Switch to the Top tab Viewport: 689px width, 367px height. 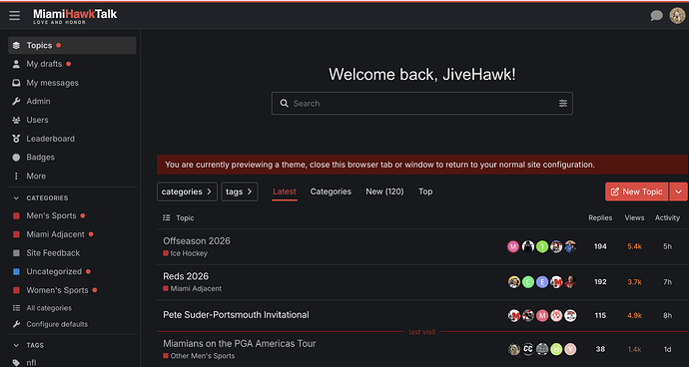425,191
